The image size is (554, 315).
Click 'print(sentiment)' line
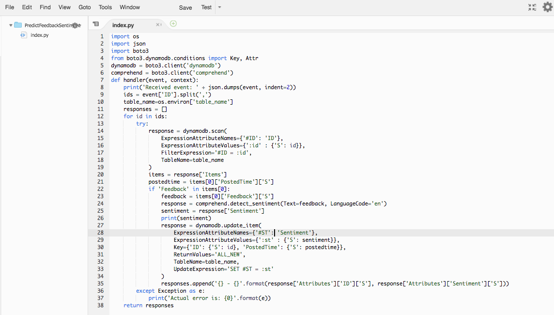pos(186,218)
